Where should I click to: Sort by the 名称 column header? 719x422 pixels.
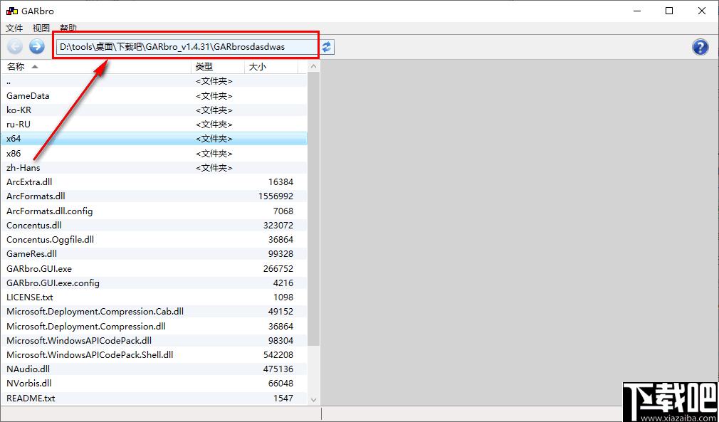pyautogui.click(x=95, y=67)
